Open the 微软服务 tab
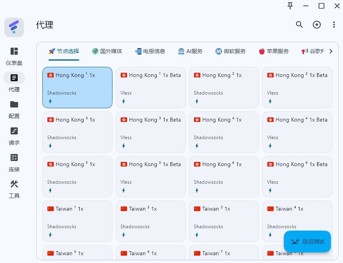 pyautogui.click(x=230, y=51)
